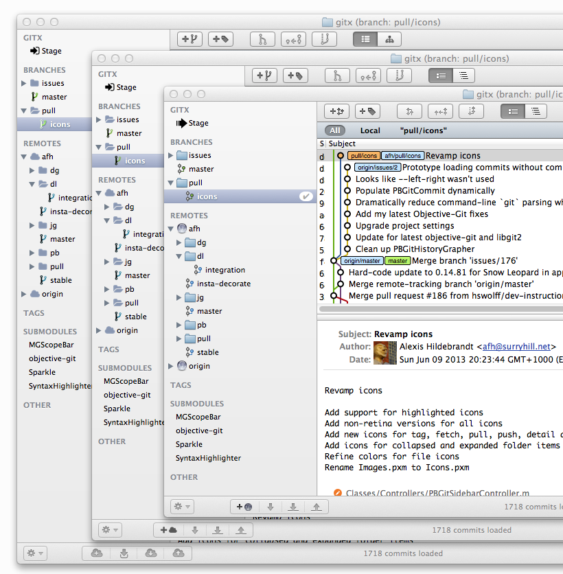This screenshot has width=563, height=574.
Task: Expand jg folder in front window sidebar
Action: tap(179, 297)
